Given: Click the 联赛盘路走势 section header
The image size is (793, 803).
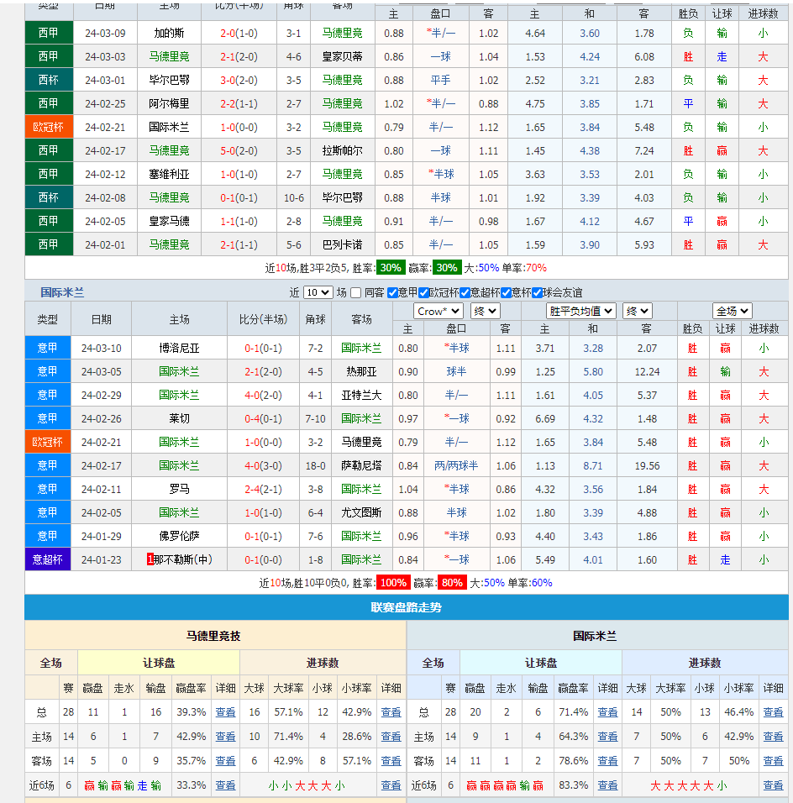Looking at the screenshot, I should click(406, 607).
